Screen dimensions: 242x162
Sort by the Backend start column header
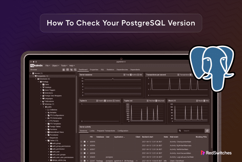pyautogui.click(x=148, y=137)
